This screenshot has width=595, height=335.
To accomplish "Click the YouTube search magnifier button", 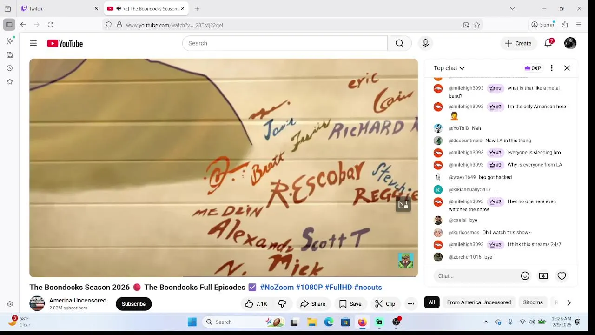I will (399, 43).
